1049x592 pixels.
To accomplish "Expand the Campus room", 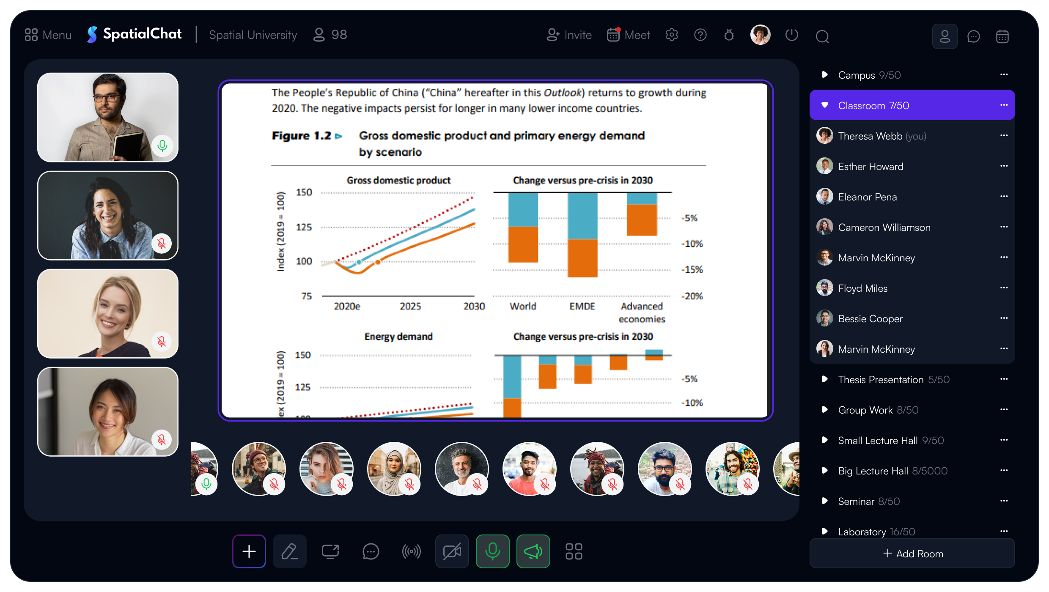I will point(824,75).
